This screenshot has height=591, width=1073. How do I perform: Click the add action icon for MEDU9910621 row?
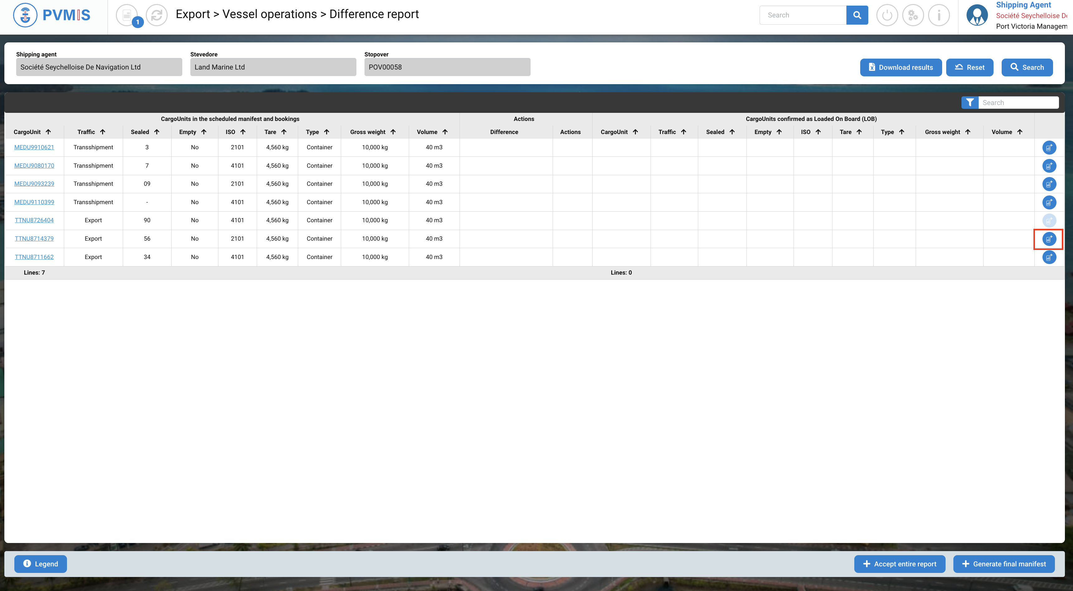tap(1049, 147)
